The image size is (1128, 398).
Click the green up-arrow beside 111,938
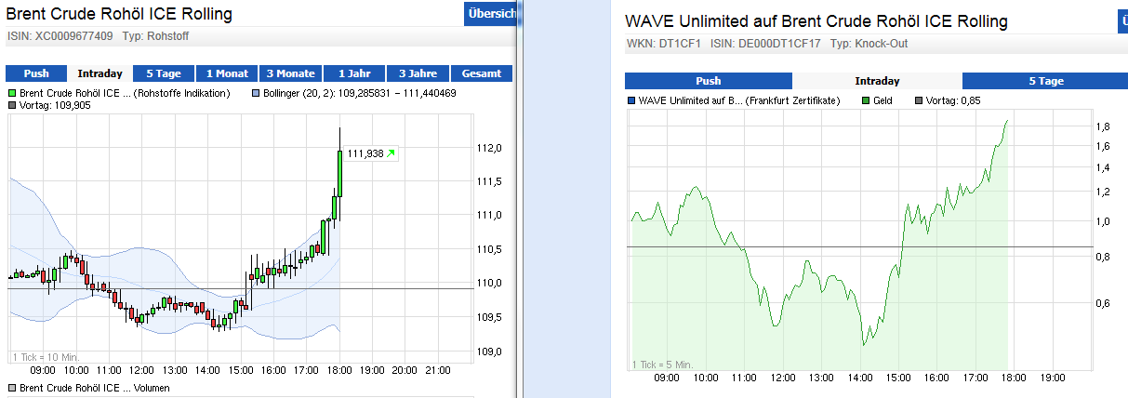[391, 153]
